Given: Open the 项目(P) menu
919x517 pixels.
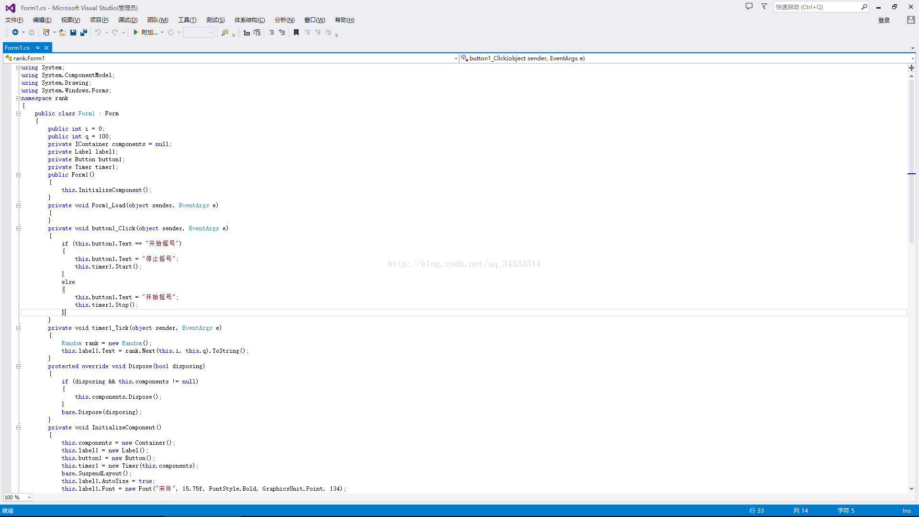Looking at the screenshot, I should click(99, 20).
